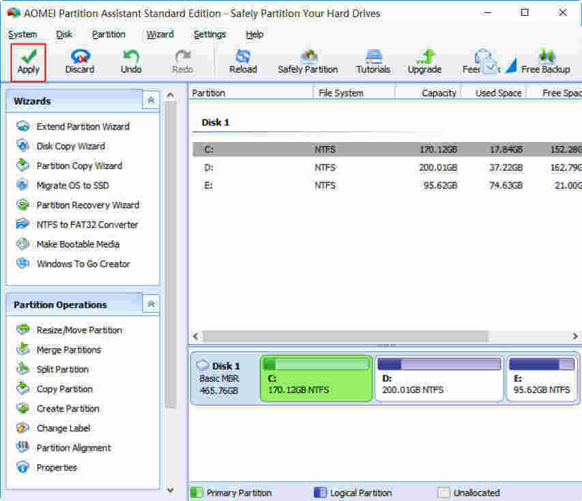Start the Migrate OS to SSD wizard
Screen dimensions: 582x501
tap(72, 186)
